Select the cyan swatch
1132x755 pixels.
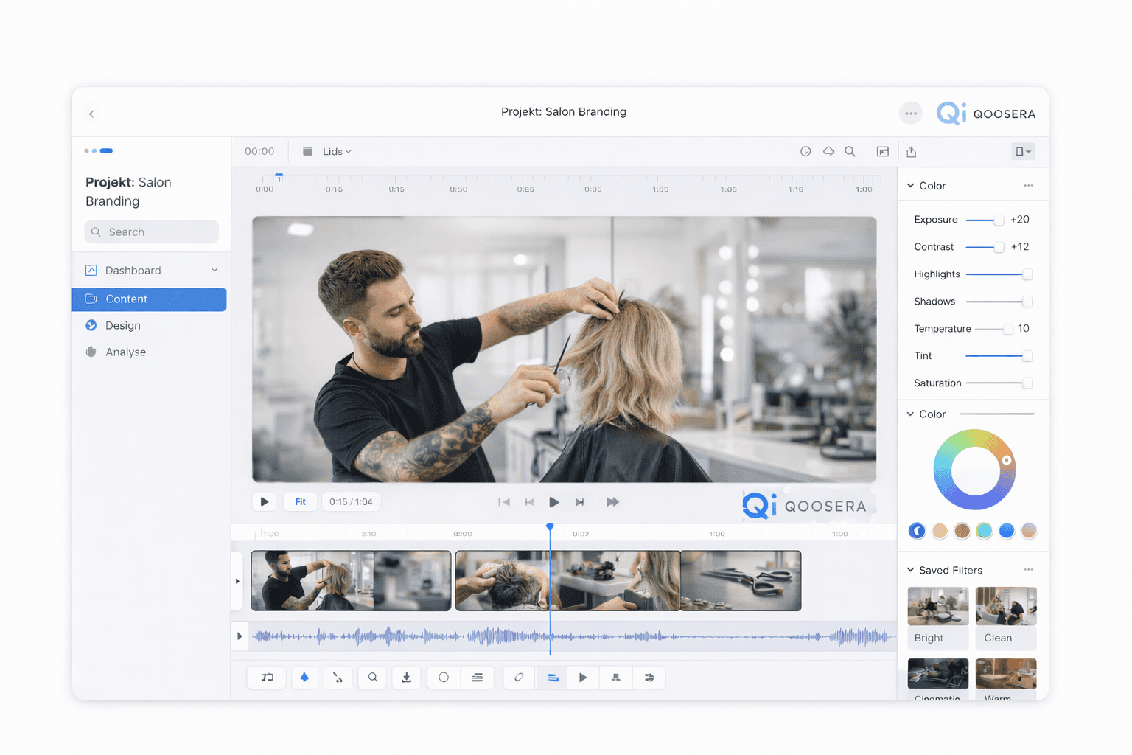[984, 531]
